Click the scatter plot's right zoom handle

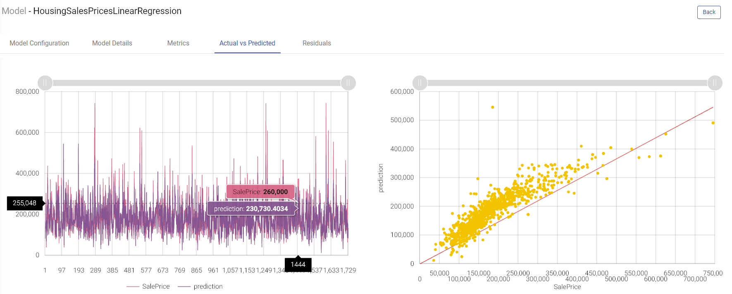[715, 83]
